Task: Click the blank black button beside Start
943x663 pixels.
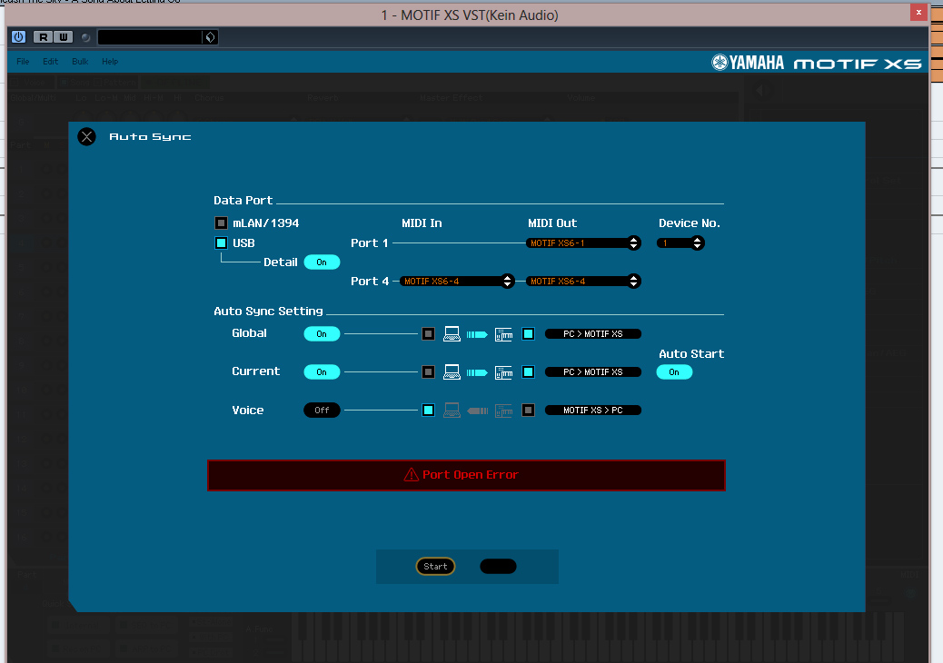Action: (498, 566)
